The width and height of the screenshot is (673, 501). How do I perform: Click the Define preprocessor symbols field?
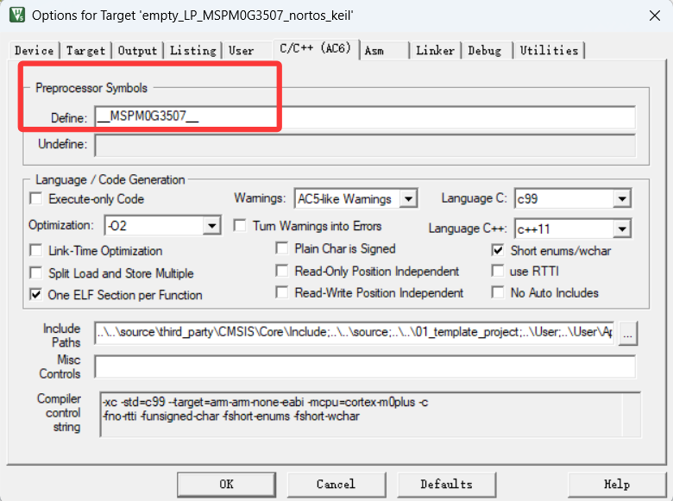[365, 116]
